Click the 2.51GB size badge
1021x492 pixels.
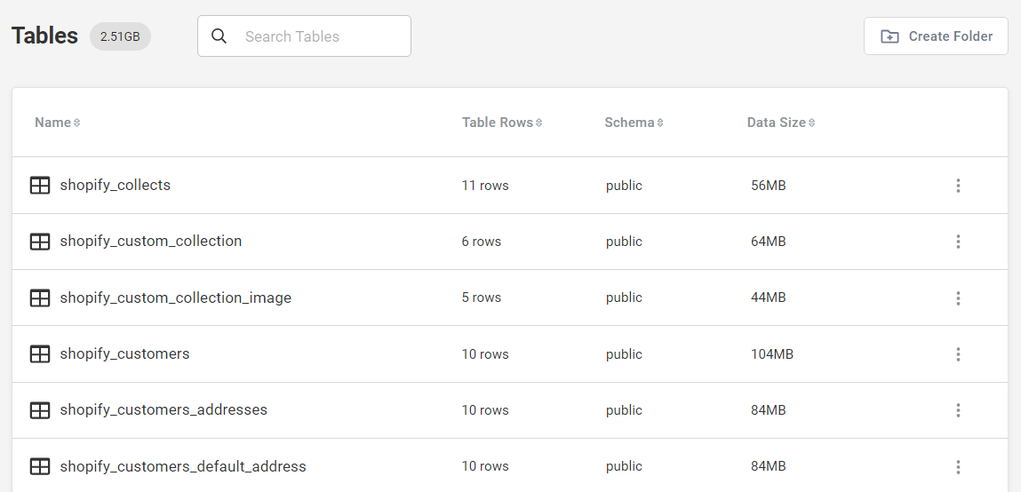(x=121, y=36)
